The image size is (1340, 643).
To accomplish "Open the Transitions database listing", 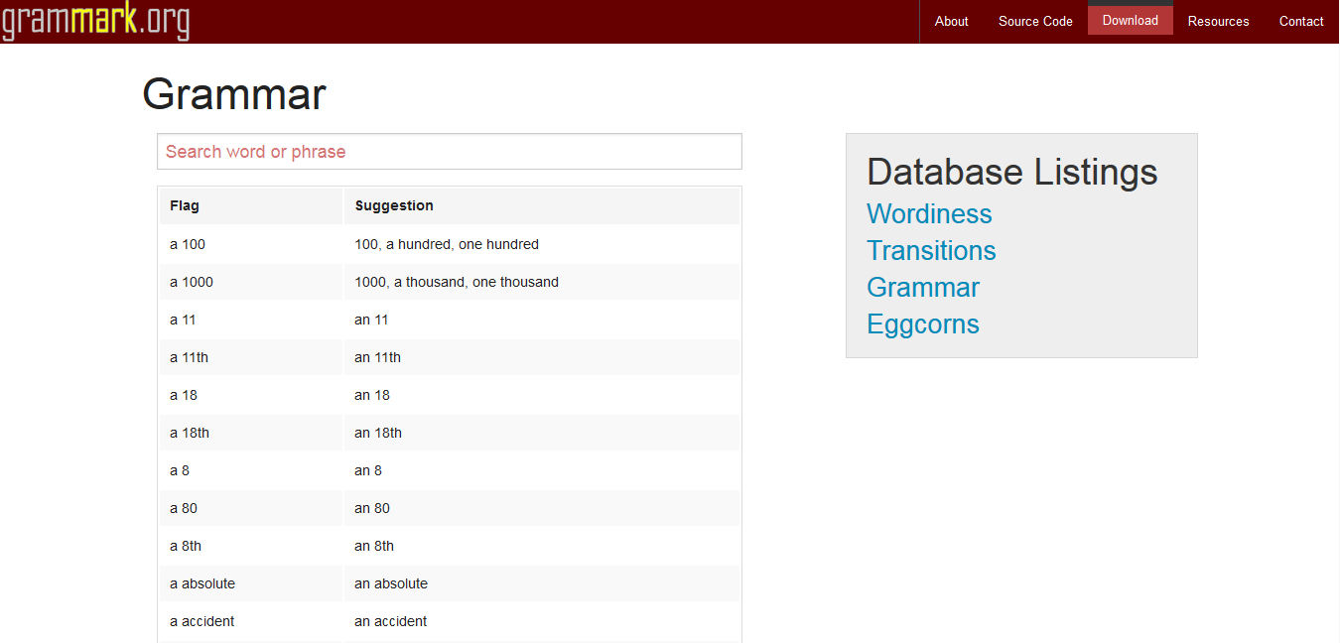I will (x=931, y=251).
